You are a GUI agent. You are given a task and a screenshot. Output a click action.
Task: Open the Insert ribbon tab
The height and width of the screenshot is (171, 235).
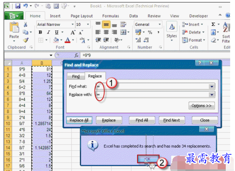pos(55,16)
